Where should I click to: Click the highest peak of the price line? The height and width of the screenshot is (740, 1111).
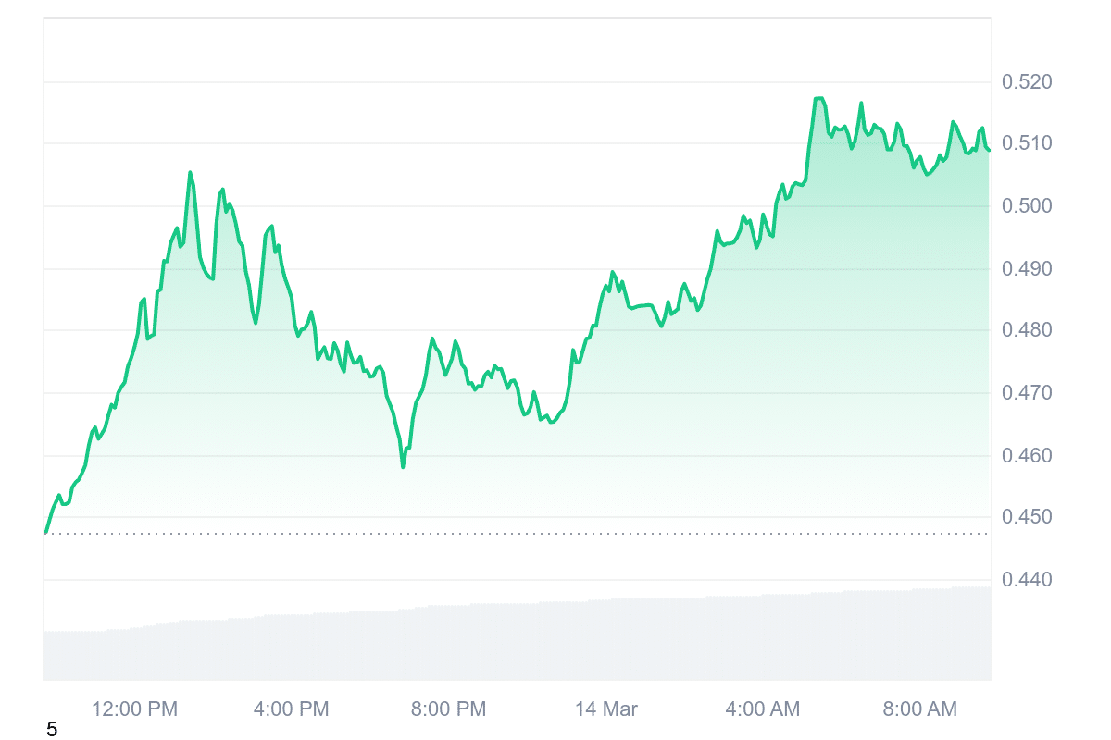818,98
